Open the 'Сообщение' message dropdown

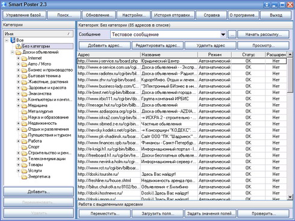(x=223, y=34)
